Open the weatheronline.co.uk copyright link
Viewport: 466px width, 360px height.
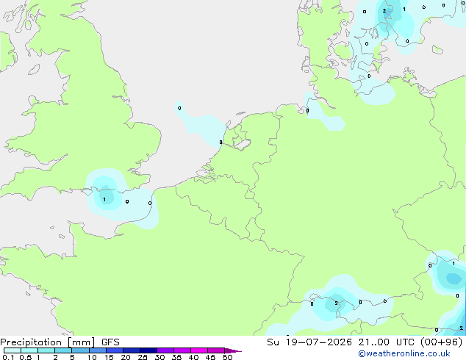click(404, 353)
